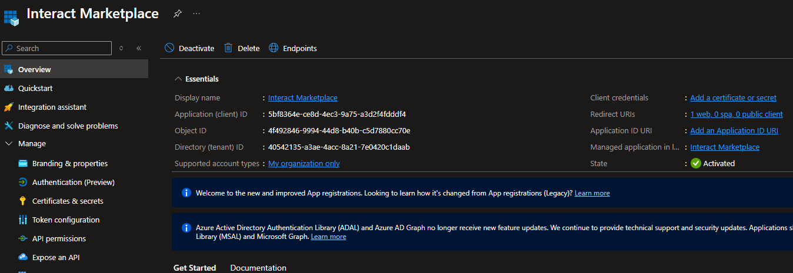Click the Certificates & secrets key icon
The image size is (793, 273).
[x=23, y=201]
